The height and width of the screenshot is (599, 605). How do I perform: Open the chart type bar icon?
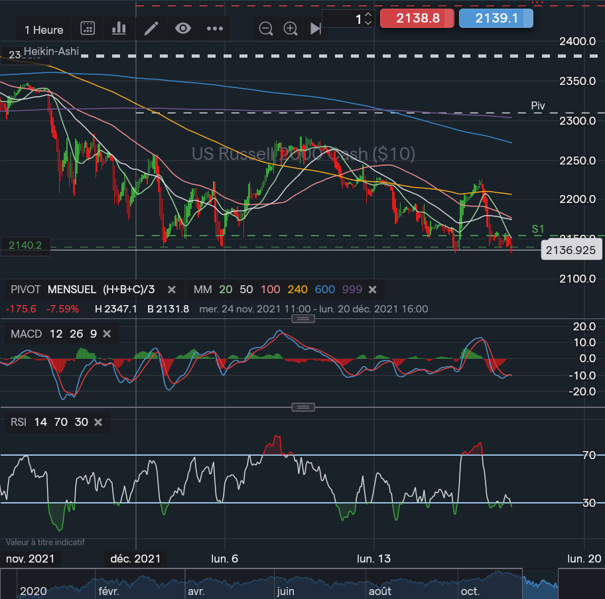click(x=119, y=28)
